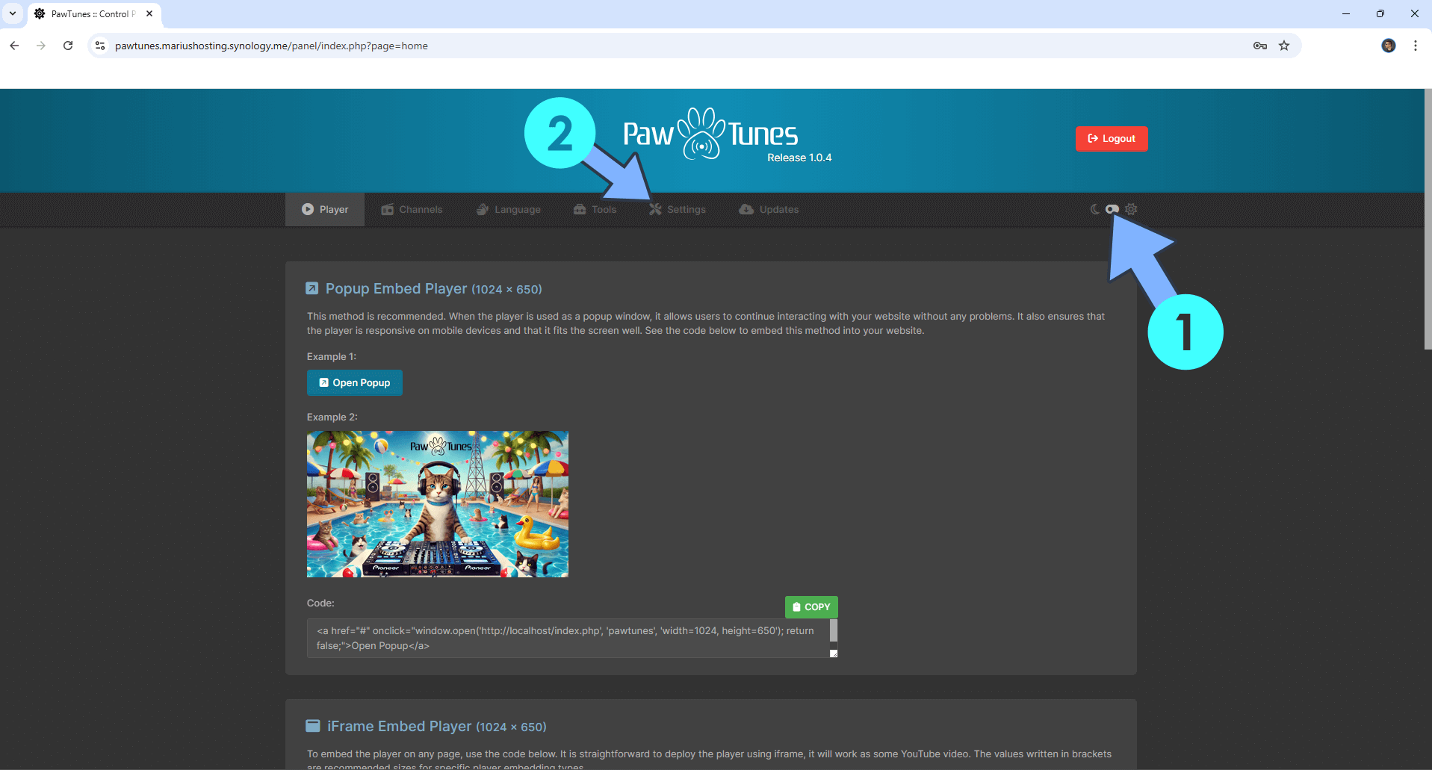The width and height of the screenshot is (1432, 770).
Task: Click the resize handle of code box
Action: click(834, 653)
